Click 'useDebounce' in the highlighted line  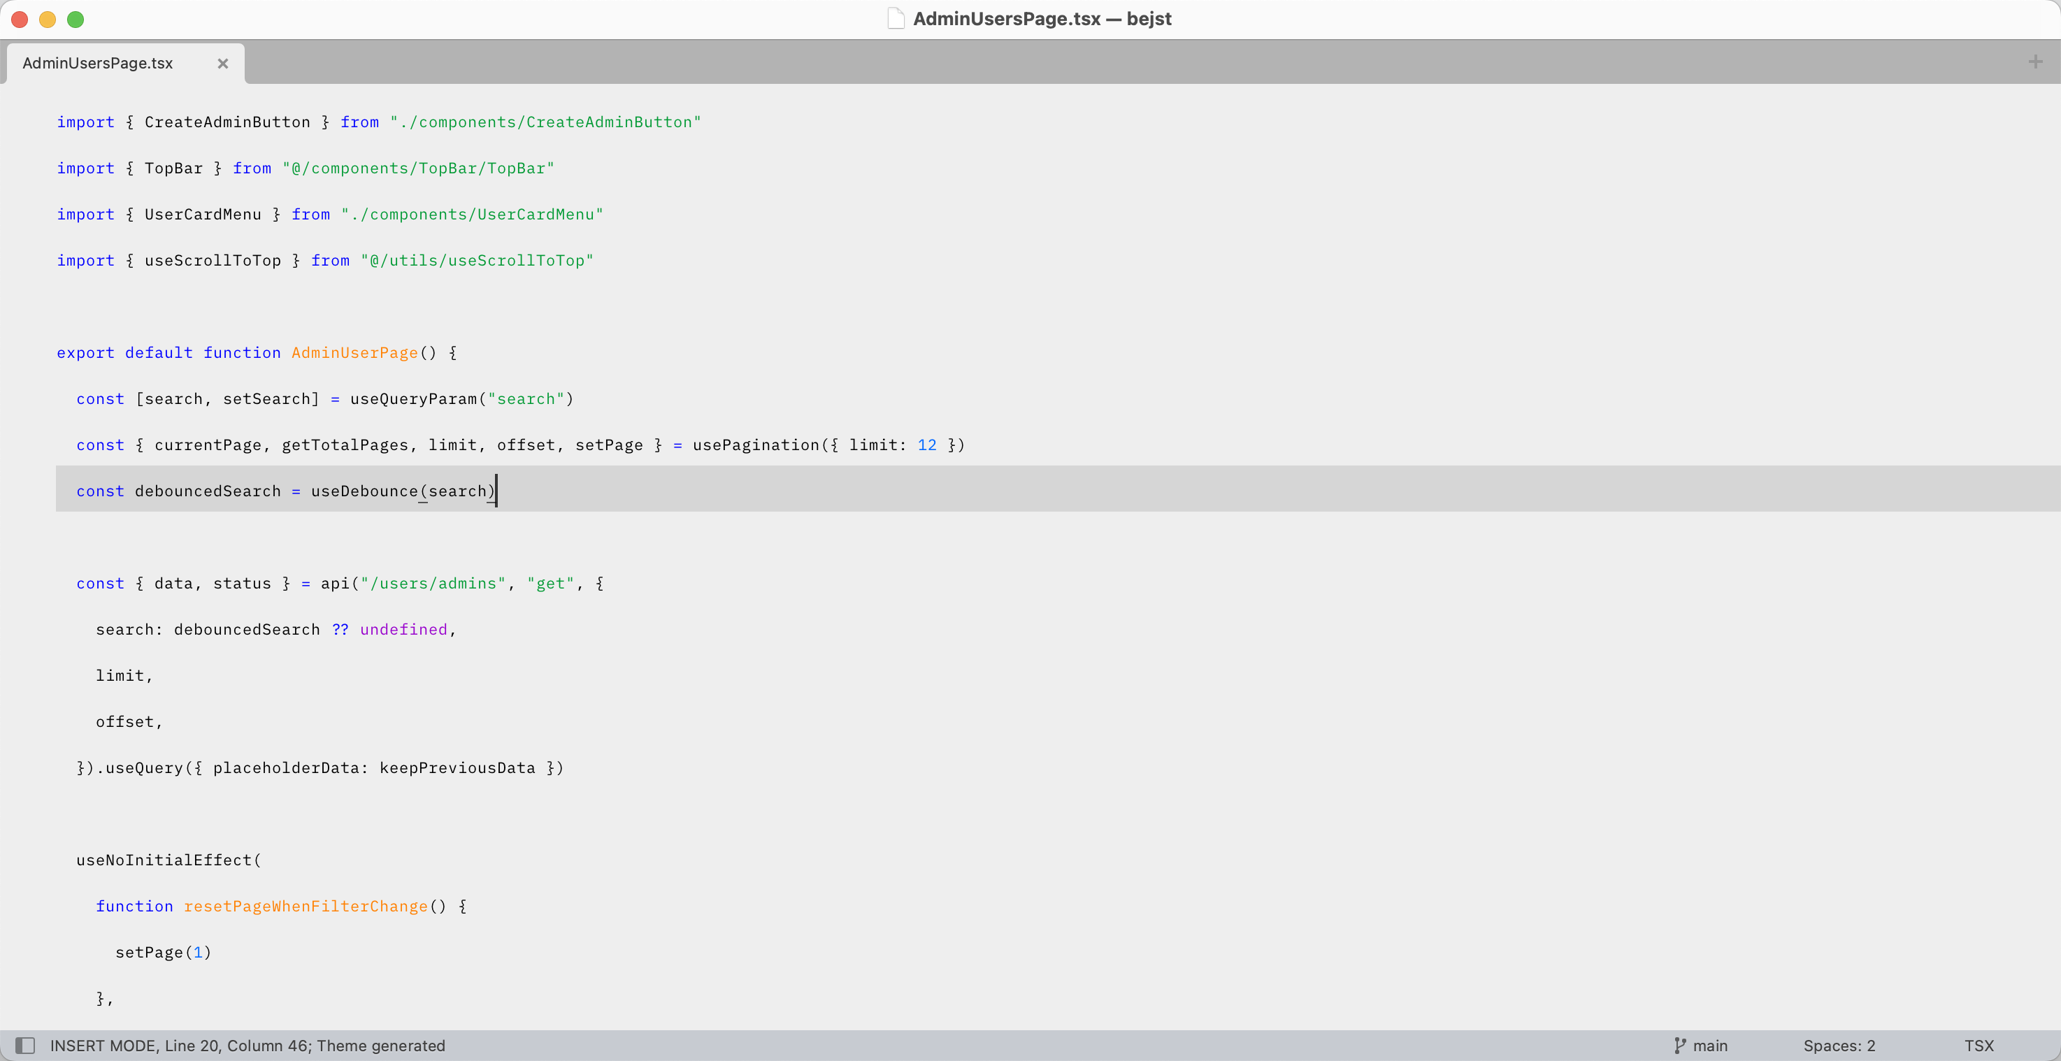(x=365, y=491)
